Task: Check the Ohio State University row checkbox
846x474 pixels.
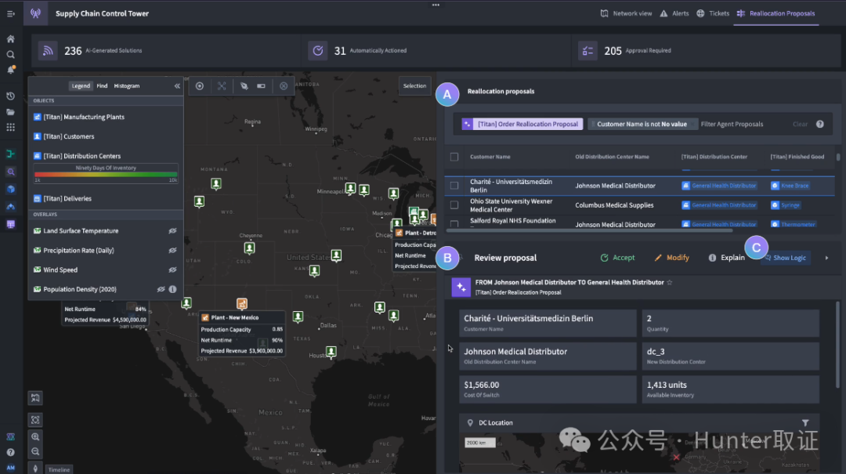Action: 454,205
